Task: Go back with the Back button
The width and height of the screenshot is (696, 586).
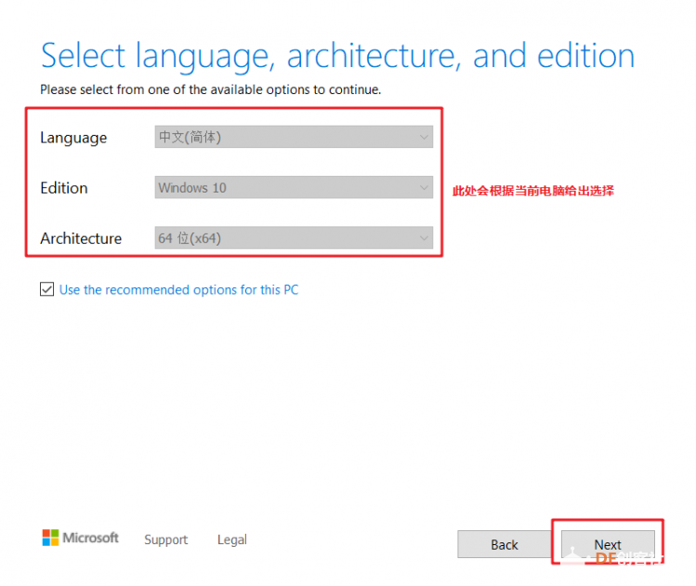Action: click(505, 544)
